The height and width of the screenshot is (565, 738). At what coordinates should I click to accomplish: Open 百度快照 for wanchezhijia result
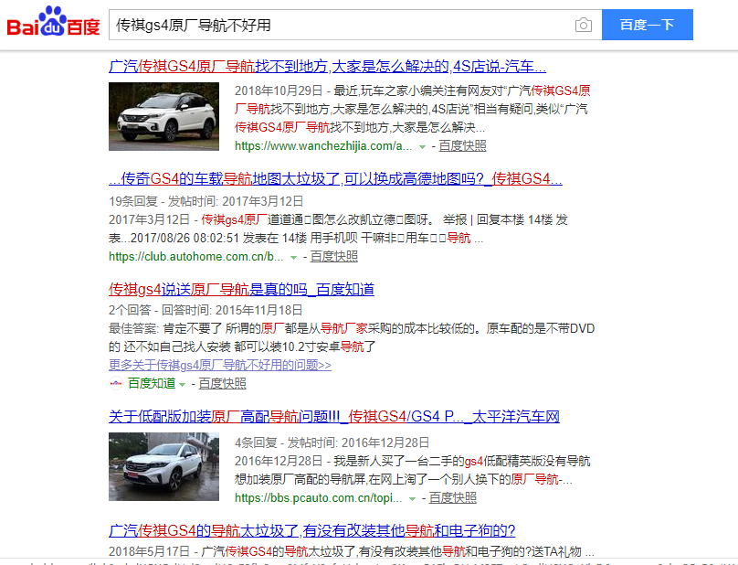(x=462, y=146)
